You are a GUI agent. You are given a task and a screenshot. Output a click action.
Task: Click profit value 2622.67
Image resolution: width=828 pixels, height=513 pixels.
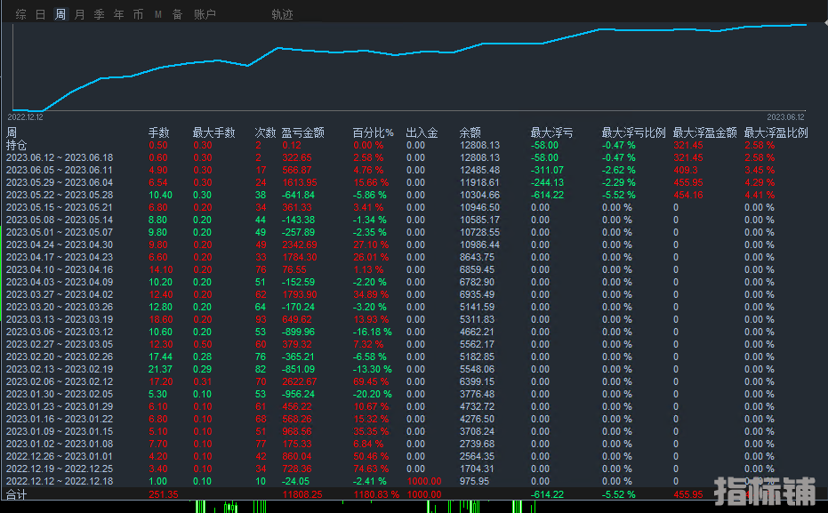300,381
